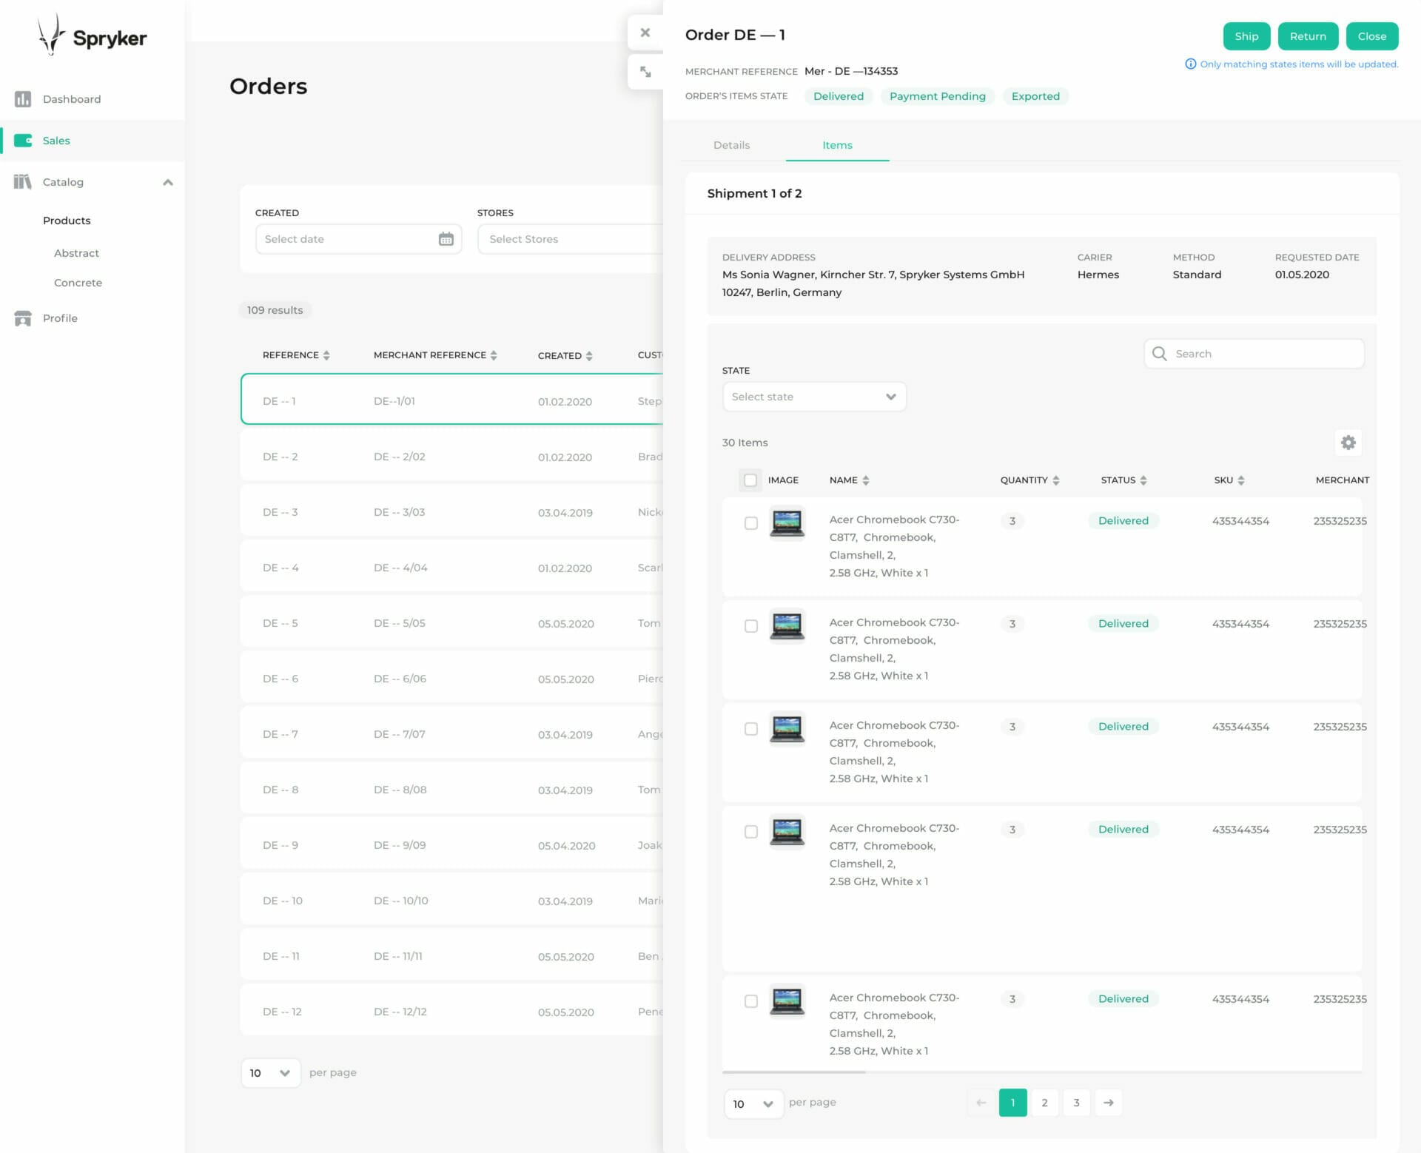Switch to the Details tab
Viewport: 1421px width, 1153px height.
tap(732, 145)
